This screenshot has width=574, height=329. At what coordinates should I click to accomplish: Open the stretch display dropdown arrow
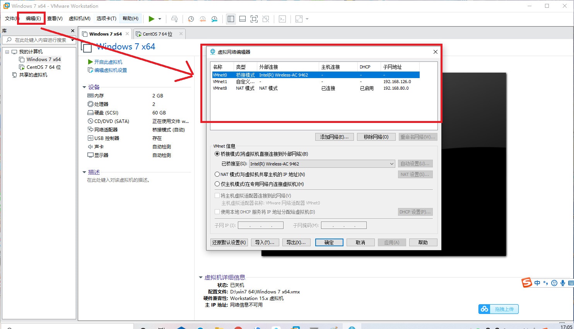(307, 19)
